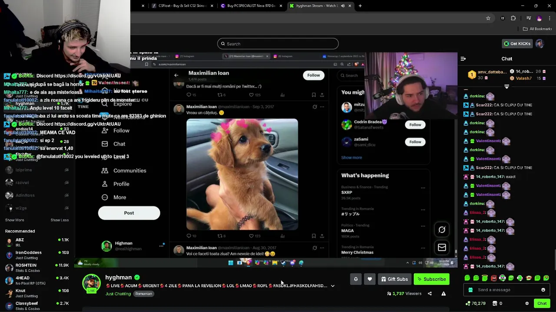
Task: Open recommended channel ROSHTEIN
Action: [37, 267]
